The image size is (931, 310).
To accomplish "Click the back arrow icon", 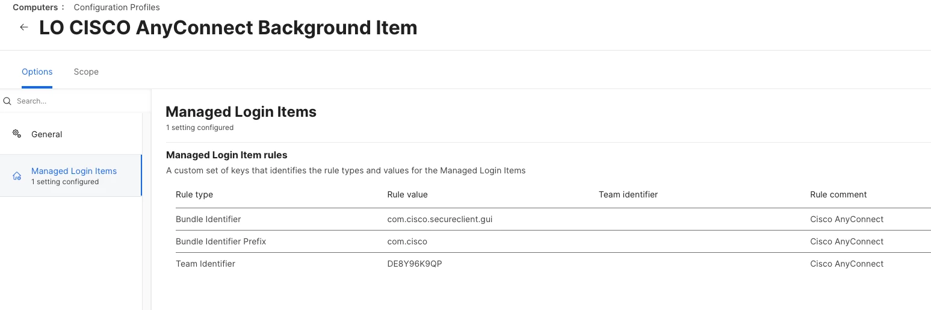I will [x=24, y=28].
